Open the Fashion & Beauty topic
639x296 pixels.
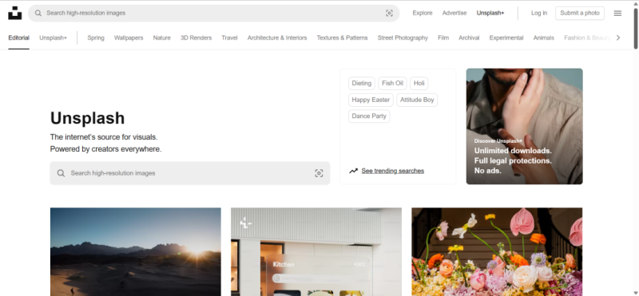[x=587, y=37]
